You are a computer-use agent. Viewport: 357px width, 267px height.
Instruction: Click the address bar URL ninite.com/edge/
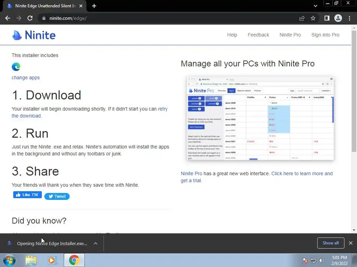tap(68, 18)
